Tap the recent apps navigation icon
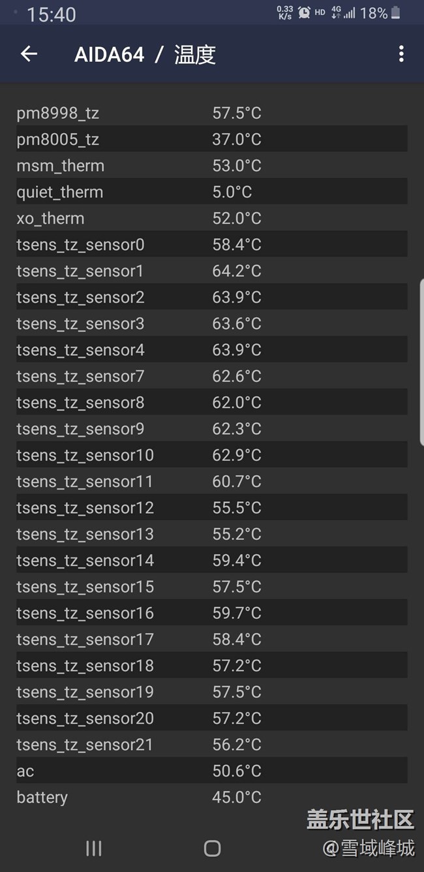424x872 pixels. (x=94, y=848)
